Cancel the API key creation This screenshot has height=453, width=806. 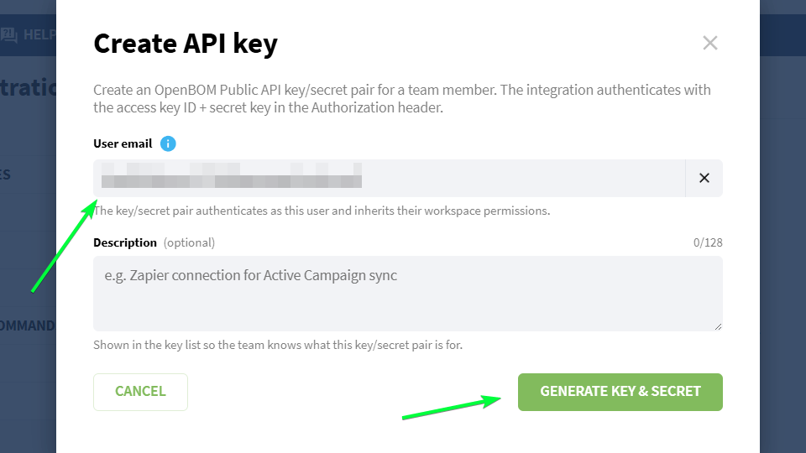click(x=140, y=392)
